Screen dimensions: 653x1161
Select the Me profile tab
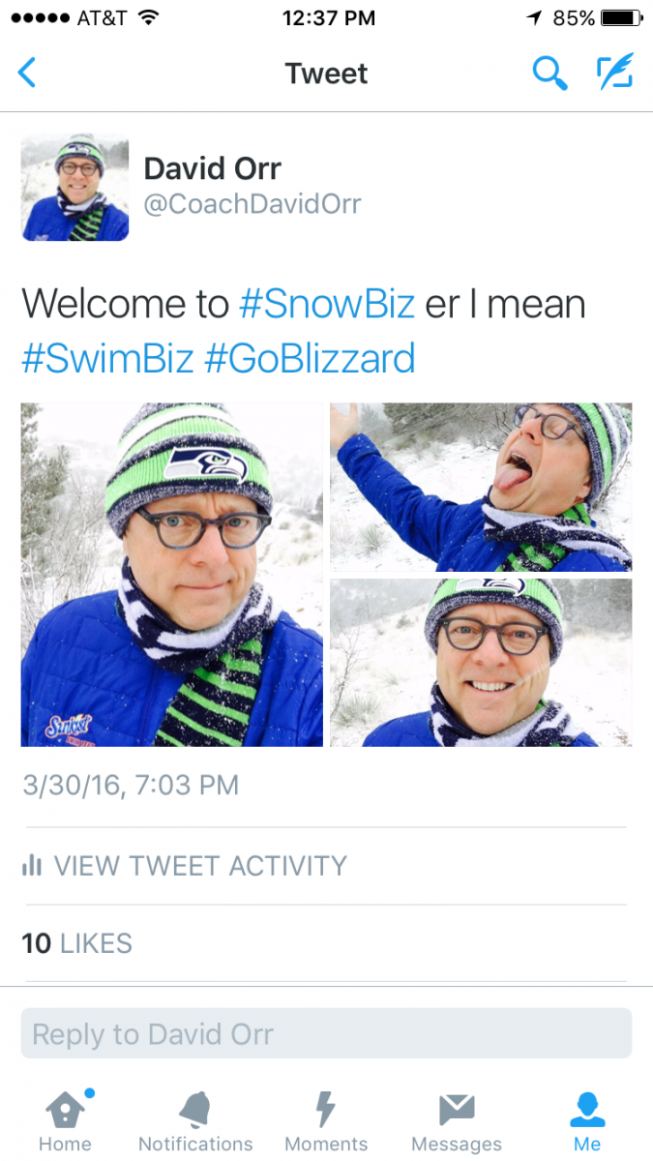pyautogui.click(x=587, y=1121)
